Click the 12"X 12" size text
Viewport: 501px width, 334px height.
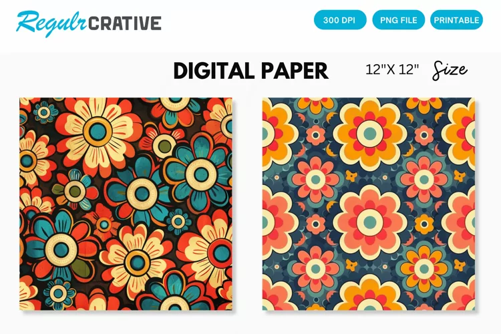coord(392,69)
